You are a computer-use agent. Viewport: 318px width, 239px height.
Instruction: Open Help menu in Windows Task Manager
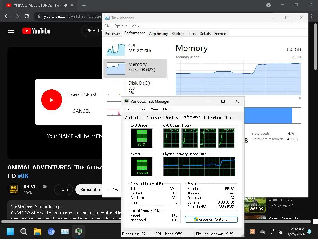click(x=167, y=109)
